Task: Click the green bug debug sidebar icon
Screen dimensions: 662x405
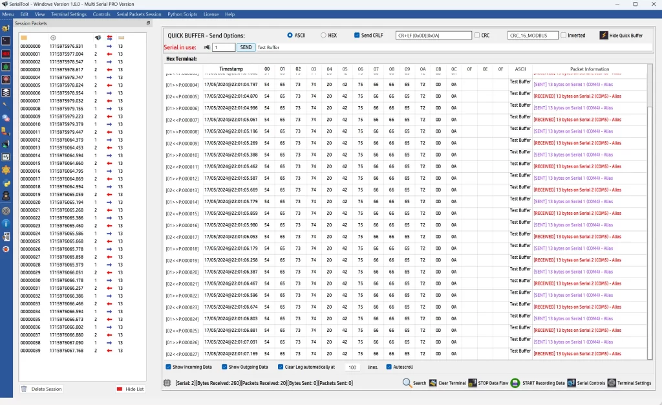Action: tap(6, 67)
